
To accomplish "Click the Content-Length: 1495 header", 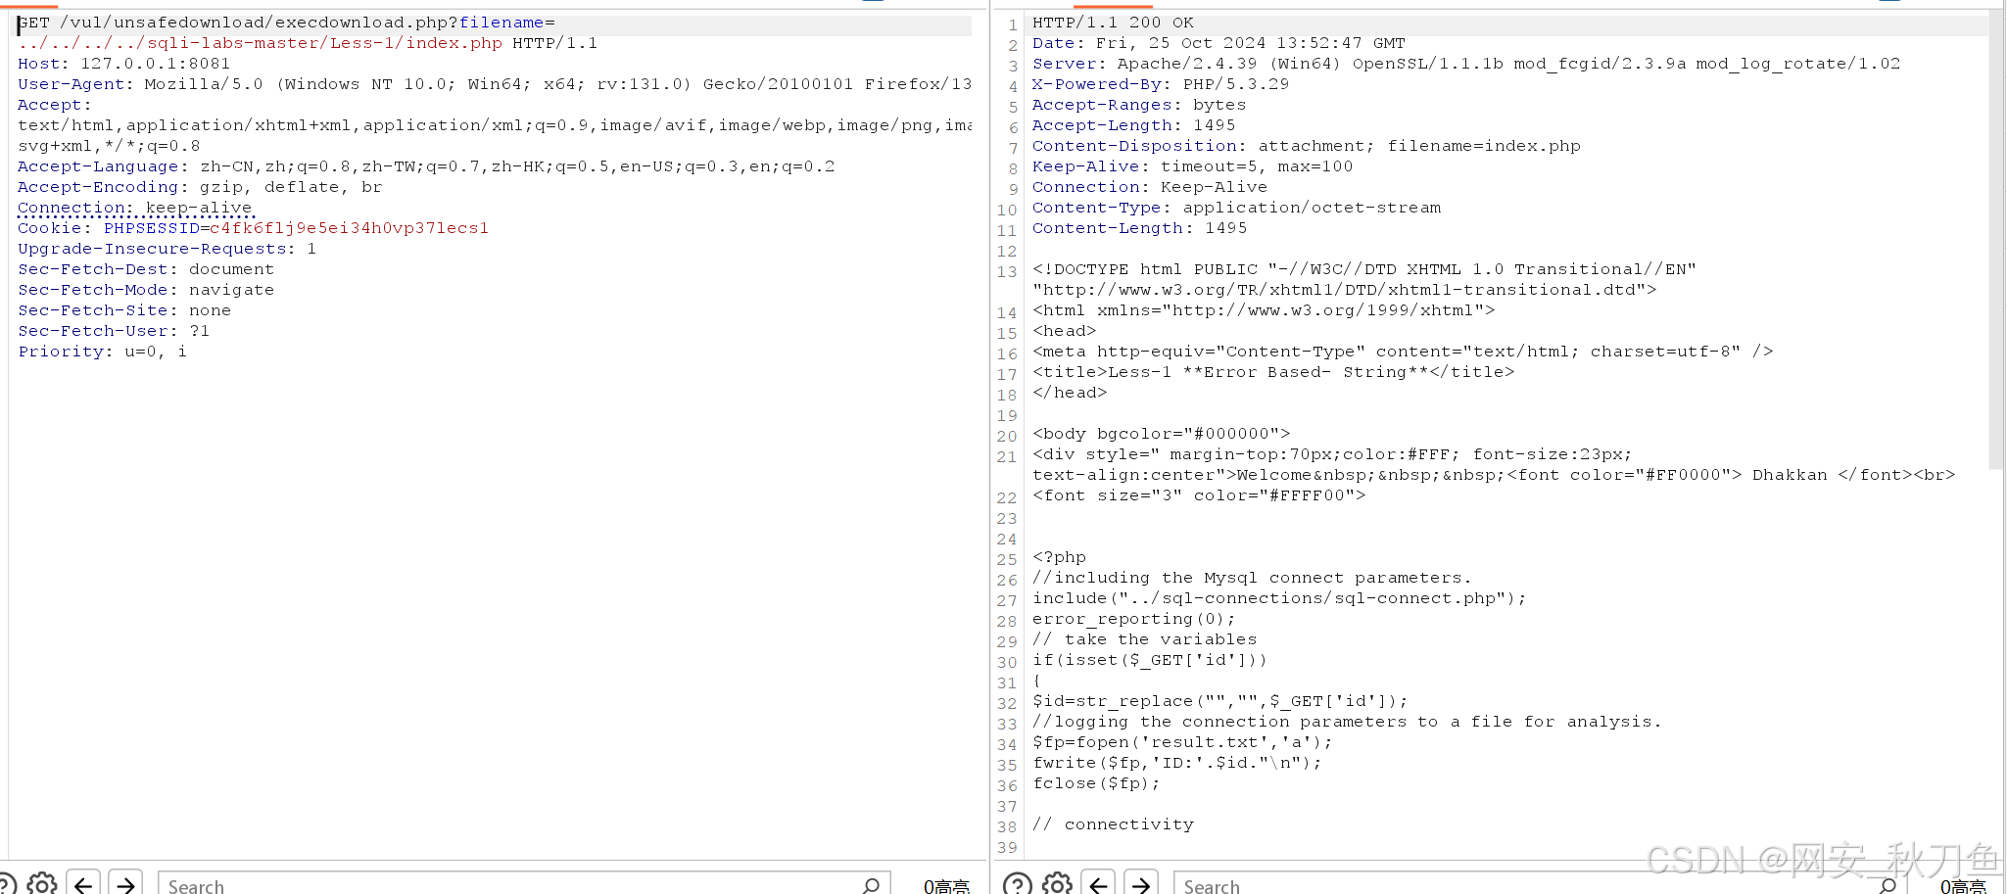I will click(x=1140, y=228).
